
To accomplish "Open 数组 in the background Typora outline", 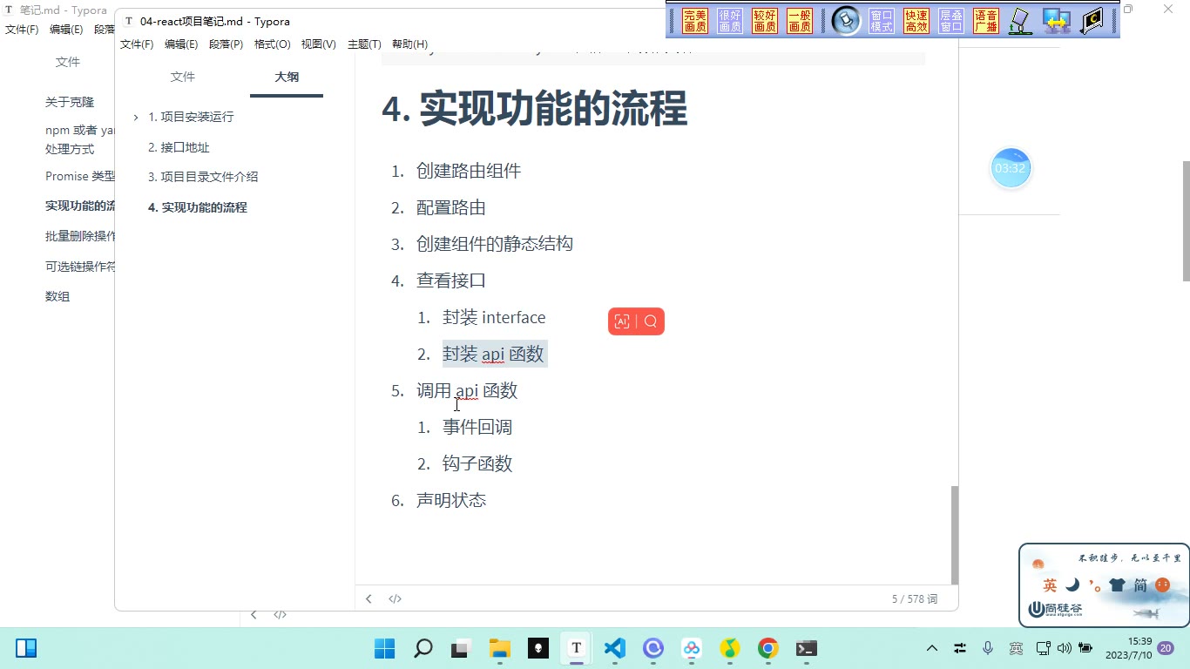I will coord(57,296).
